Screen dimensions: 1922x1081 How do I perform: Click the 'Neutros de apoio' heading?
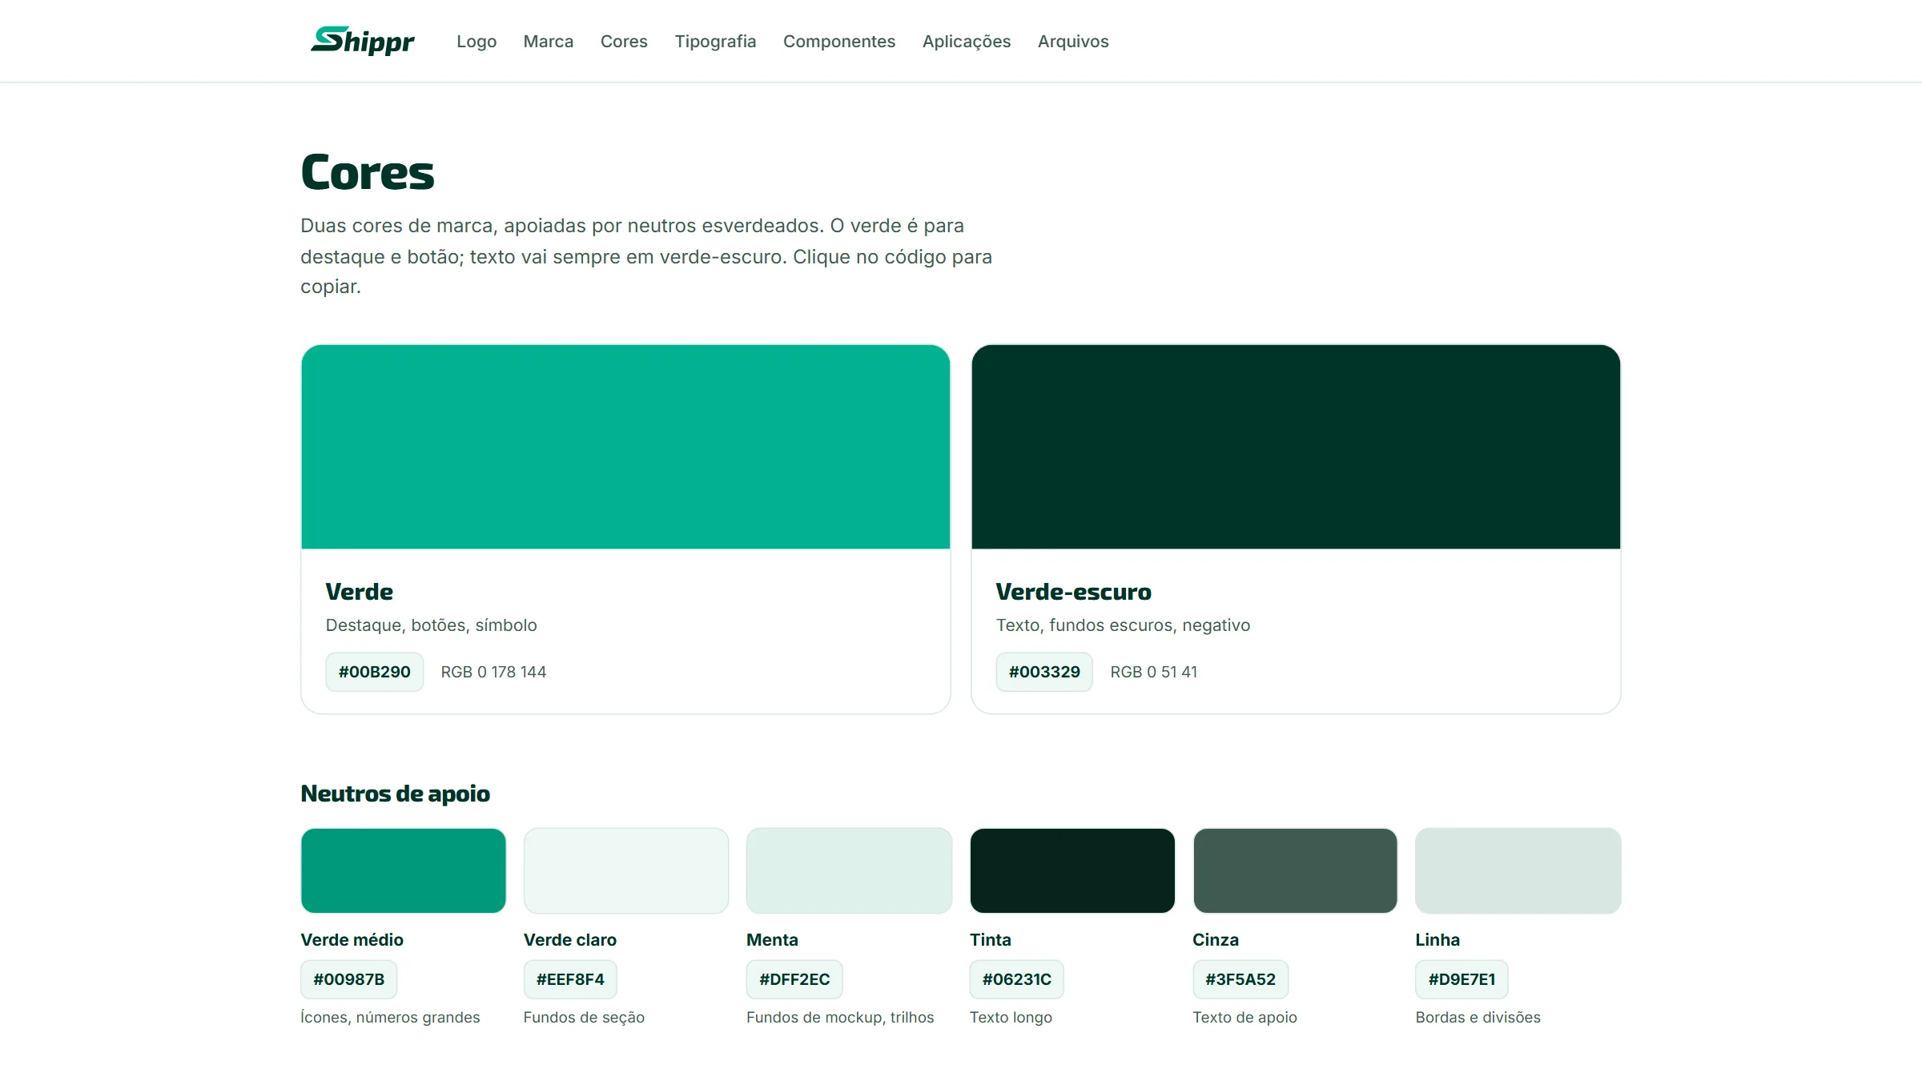pyautogui.click(x=395, y=794)
